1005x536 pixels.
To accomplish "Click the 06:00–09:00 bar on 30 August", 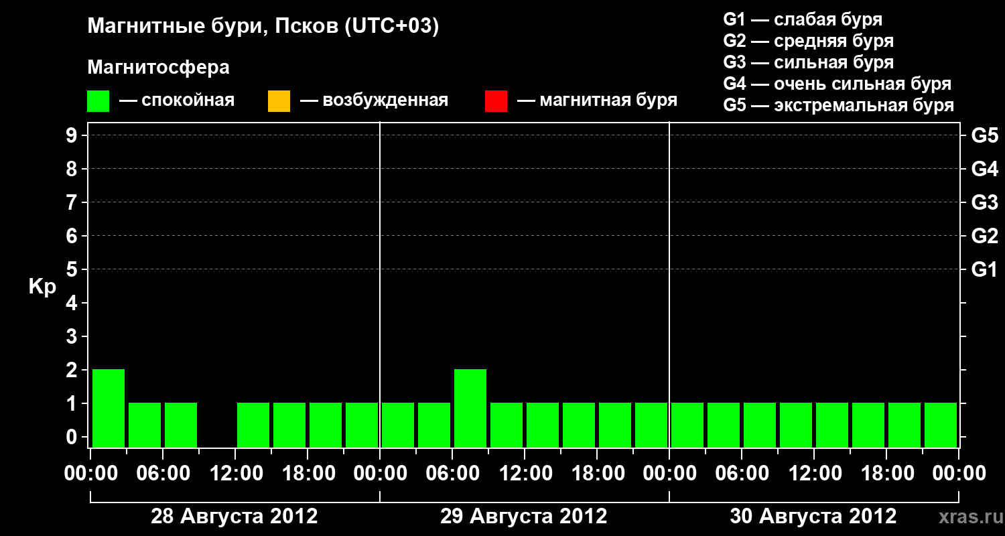I will click(x=760, y=425).
